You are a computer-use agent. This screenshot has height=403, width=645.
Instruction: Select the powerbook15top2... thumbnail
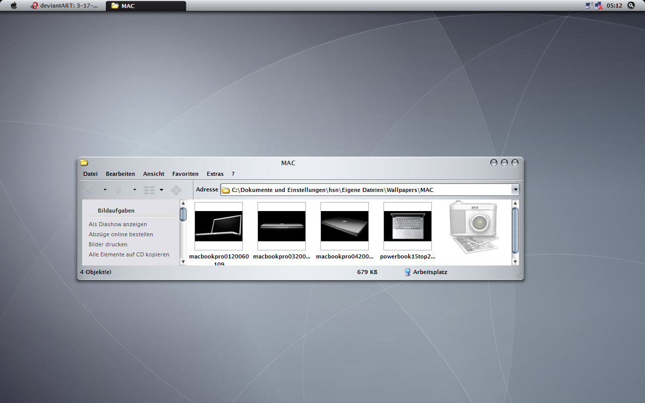pyautogui.click(x=408, y=226)
